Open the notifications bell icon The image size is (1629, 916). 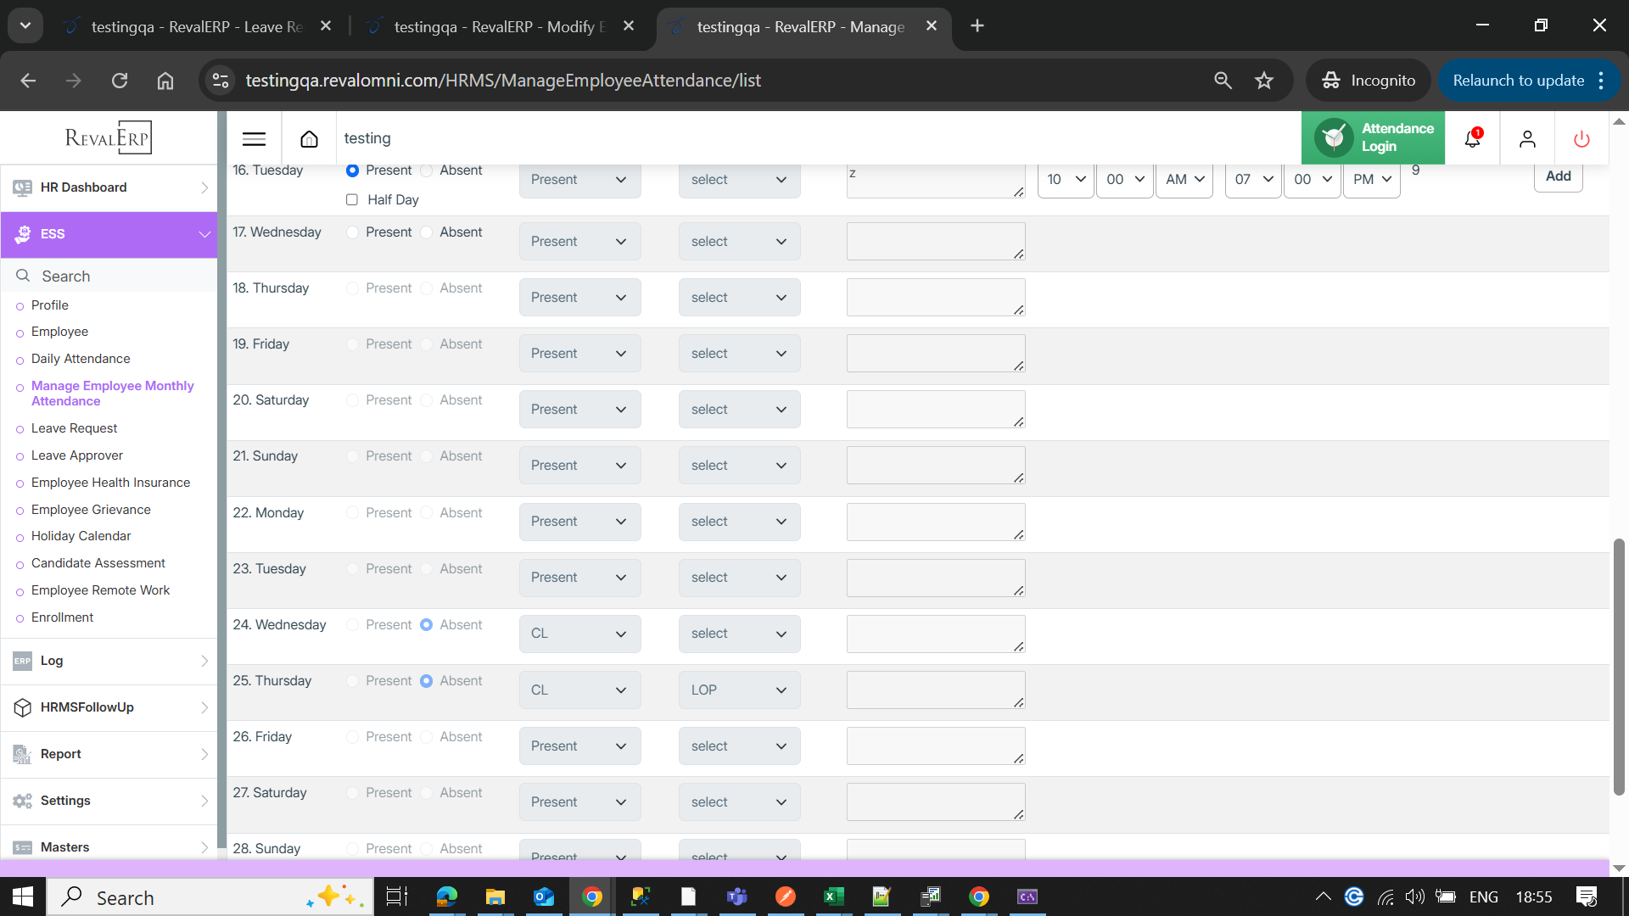[1472, 139]
